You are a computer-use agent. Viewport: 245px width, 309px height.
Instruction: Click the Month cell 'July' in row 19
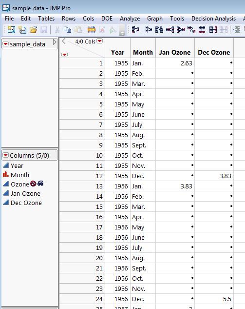143,247
